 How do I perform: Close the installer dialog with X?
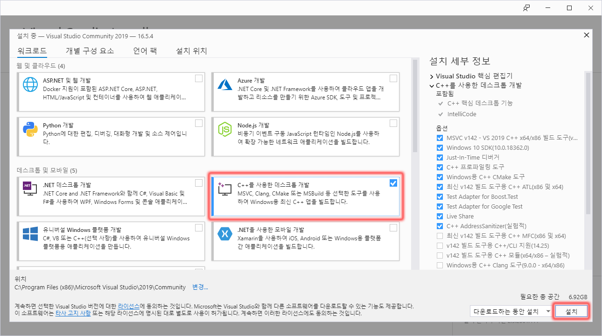click(x=587, y=35)
